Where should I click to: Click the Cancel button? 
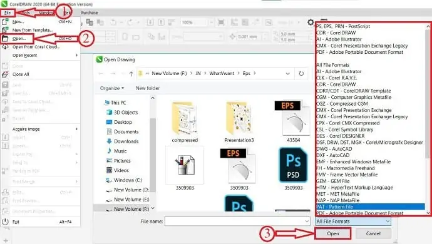coord(373,233)
